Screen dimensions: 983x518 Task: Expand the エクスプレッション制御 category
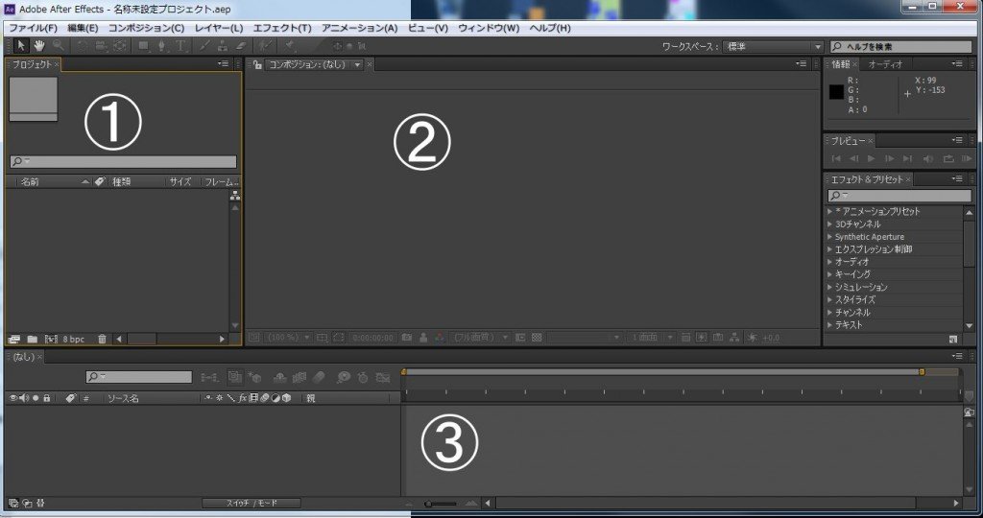pos(830,249)
